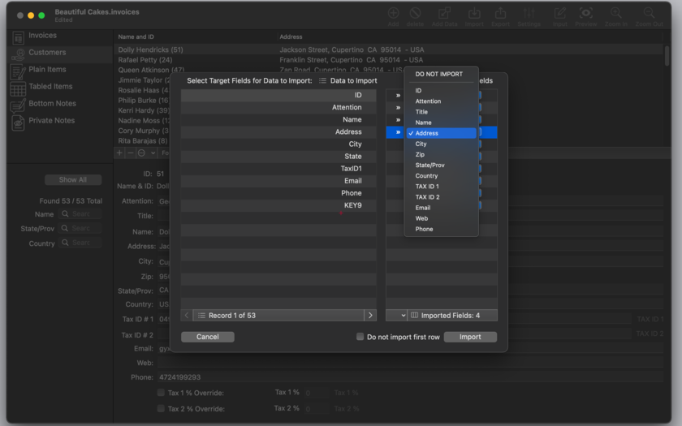Click the Name search field
682x426 pixels.
pos(80,214)
